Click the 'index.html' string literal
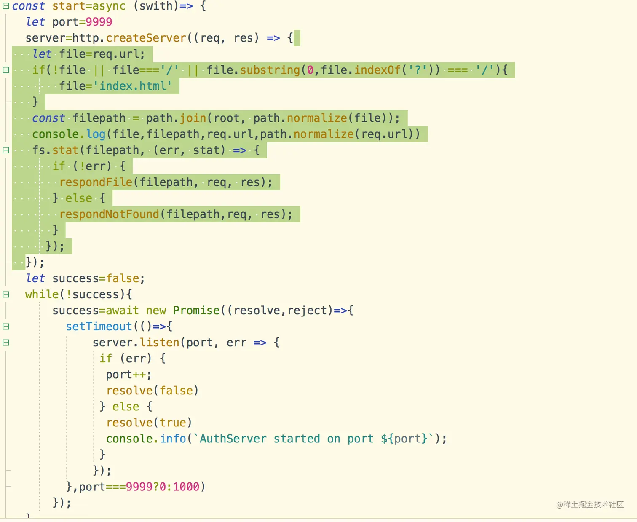 coord(132,86)
